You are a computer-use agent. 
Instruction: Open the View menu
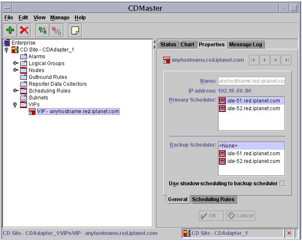coord(39,18)
